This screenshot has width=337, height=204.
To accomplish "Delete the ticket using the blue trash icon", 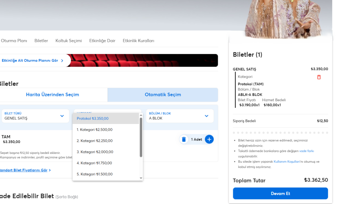I will click(x=184, y=139).
